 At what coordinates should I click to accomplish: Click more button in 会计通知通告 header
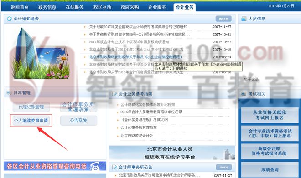click(223, 19)
